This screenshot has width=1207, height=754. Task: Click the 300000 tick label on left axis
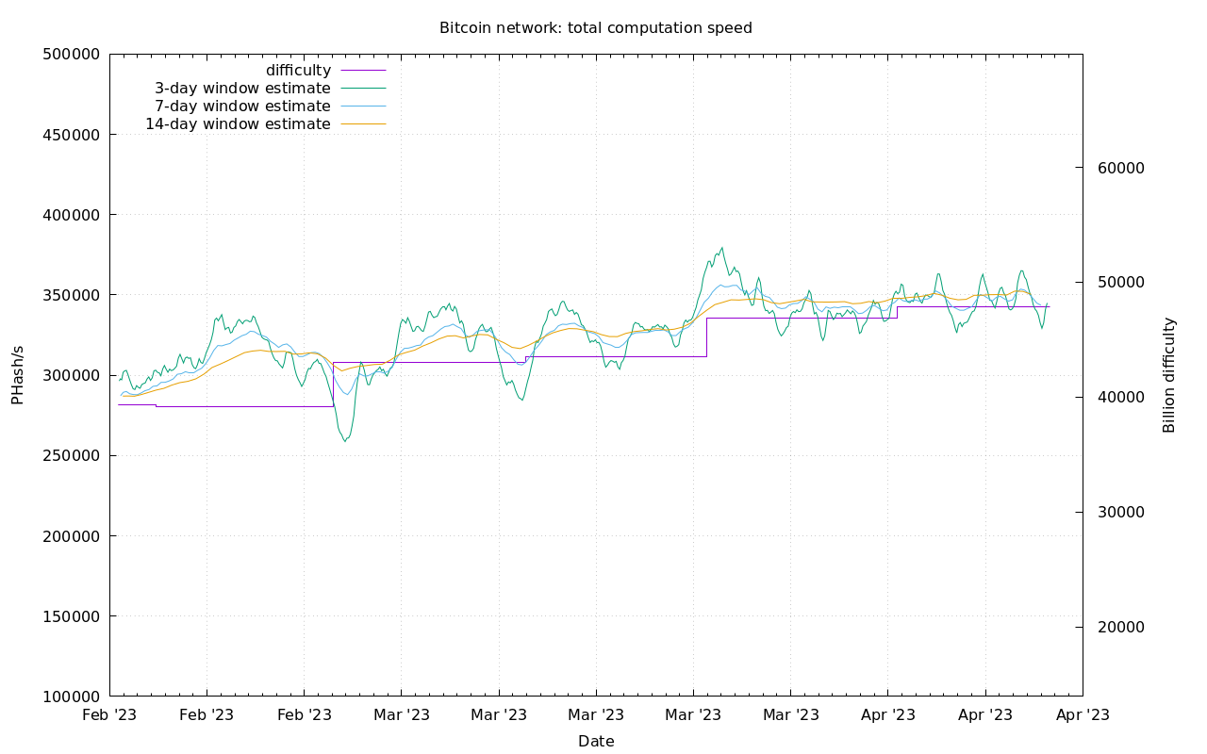72,375
